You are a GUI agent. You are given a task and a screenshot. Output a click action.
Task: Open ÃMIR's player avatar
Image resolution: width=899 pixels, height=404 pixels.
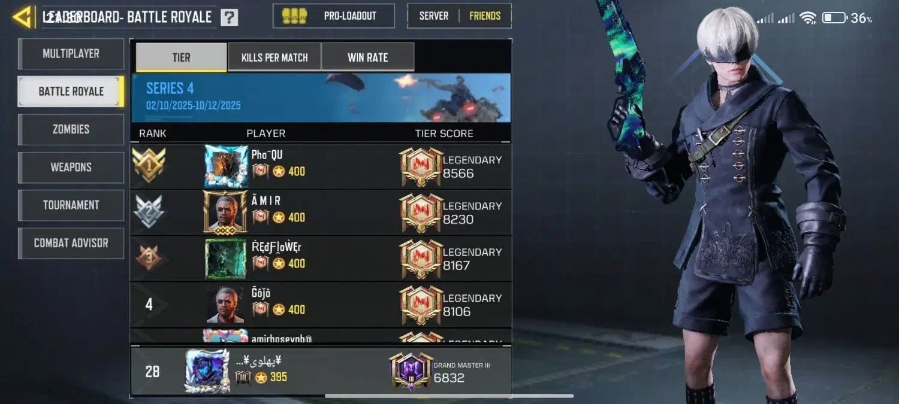pos(226,212)
